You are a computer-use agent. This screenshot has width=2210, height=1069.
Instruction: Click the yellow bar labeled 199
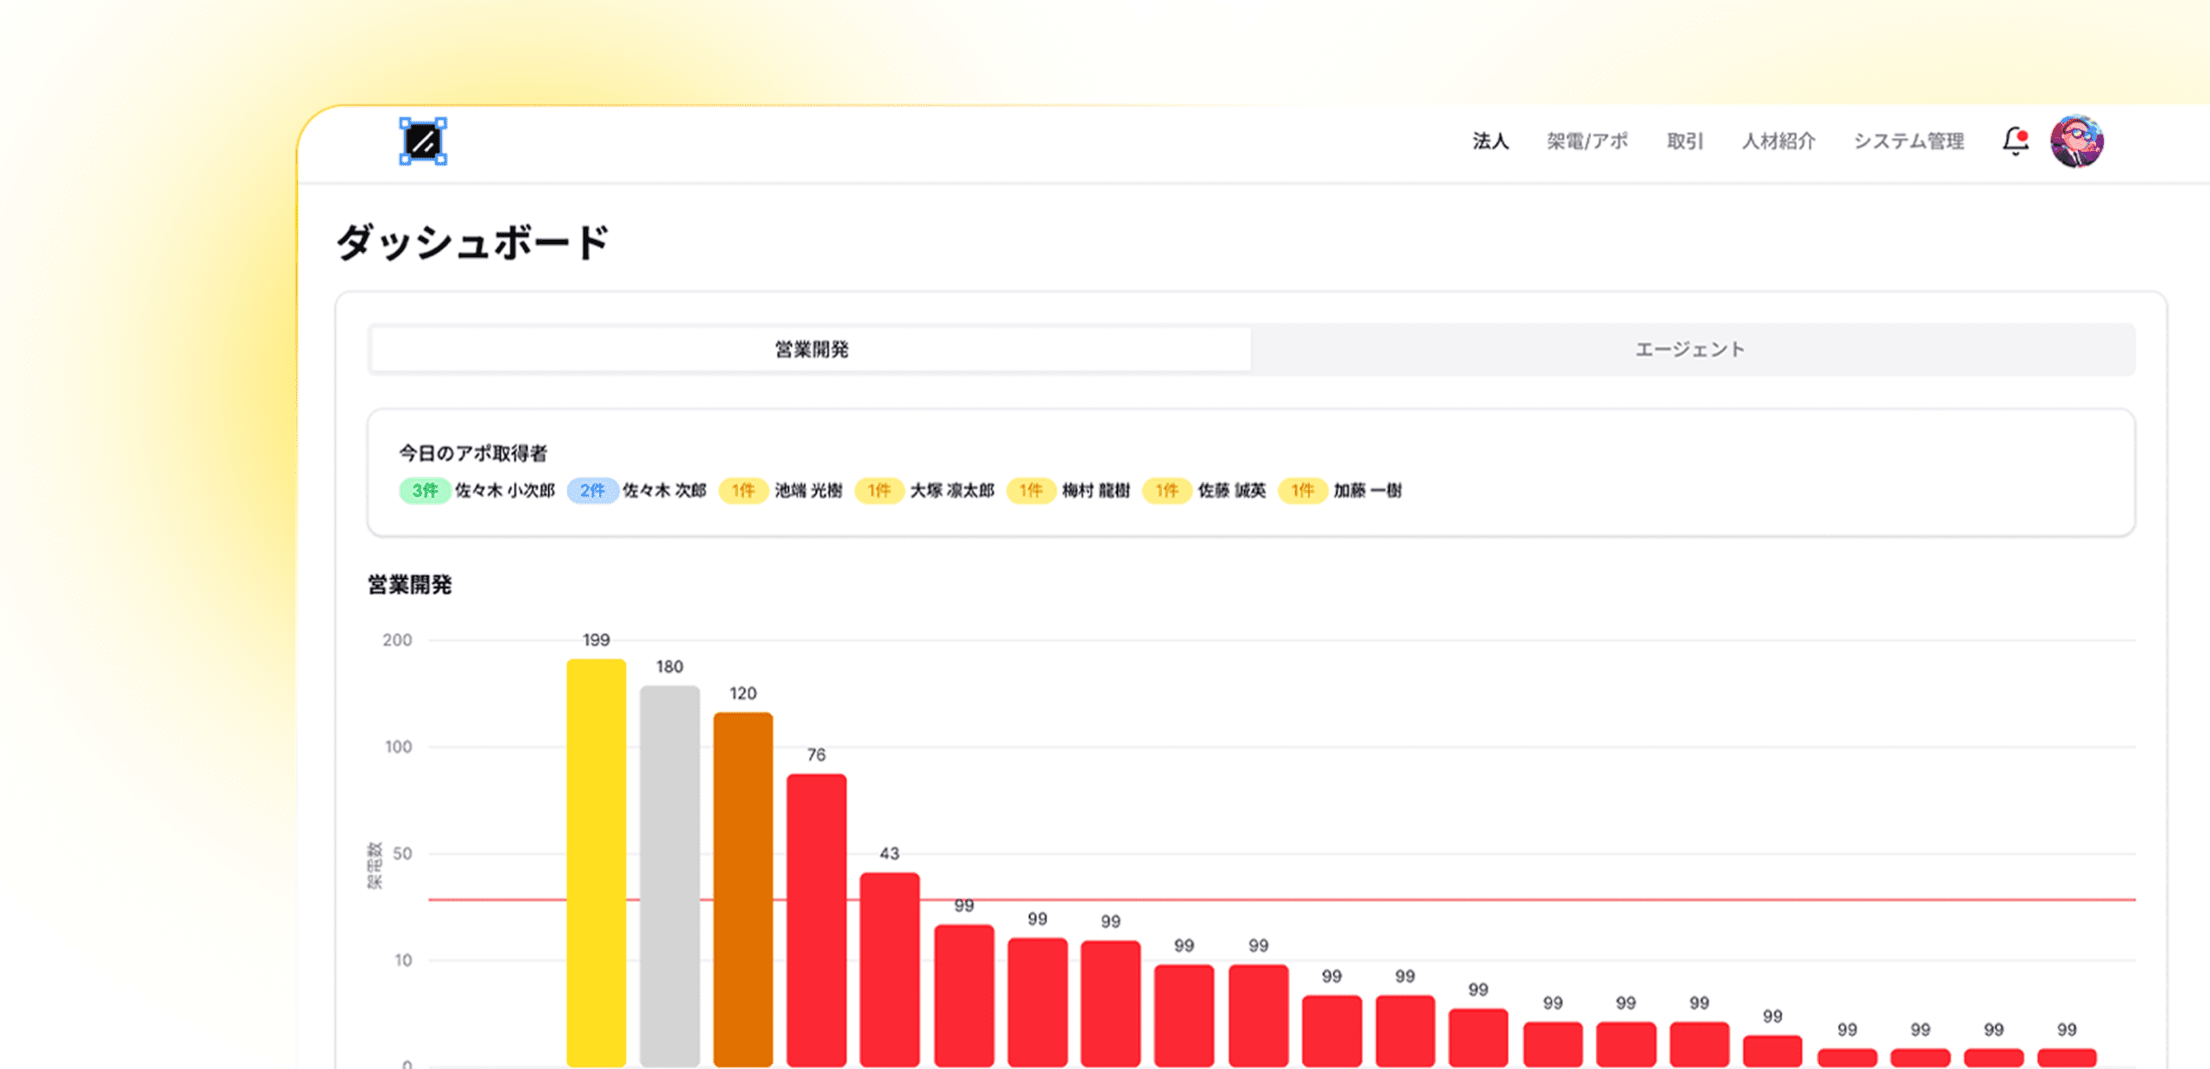click(x=596, y=863)
